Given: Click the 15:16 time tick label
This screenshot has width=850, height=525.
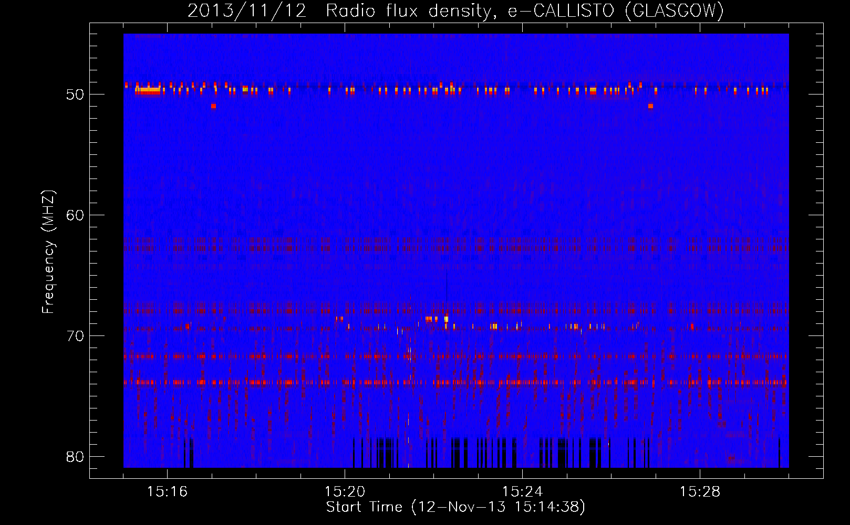Looking at the screenshot, I should click(x=167, y=491).
